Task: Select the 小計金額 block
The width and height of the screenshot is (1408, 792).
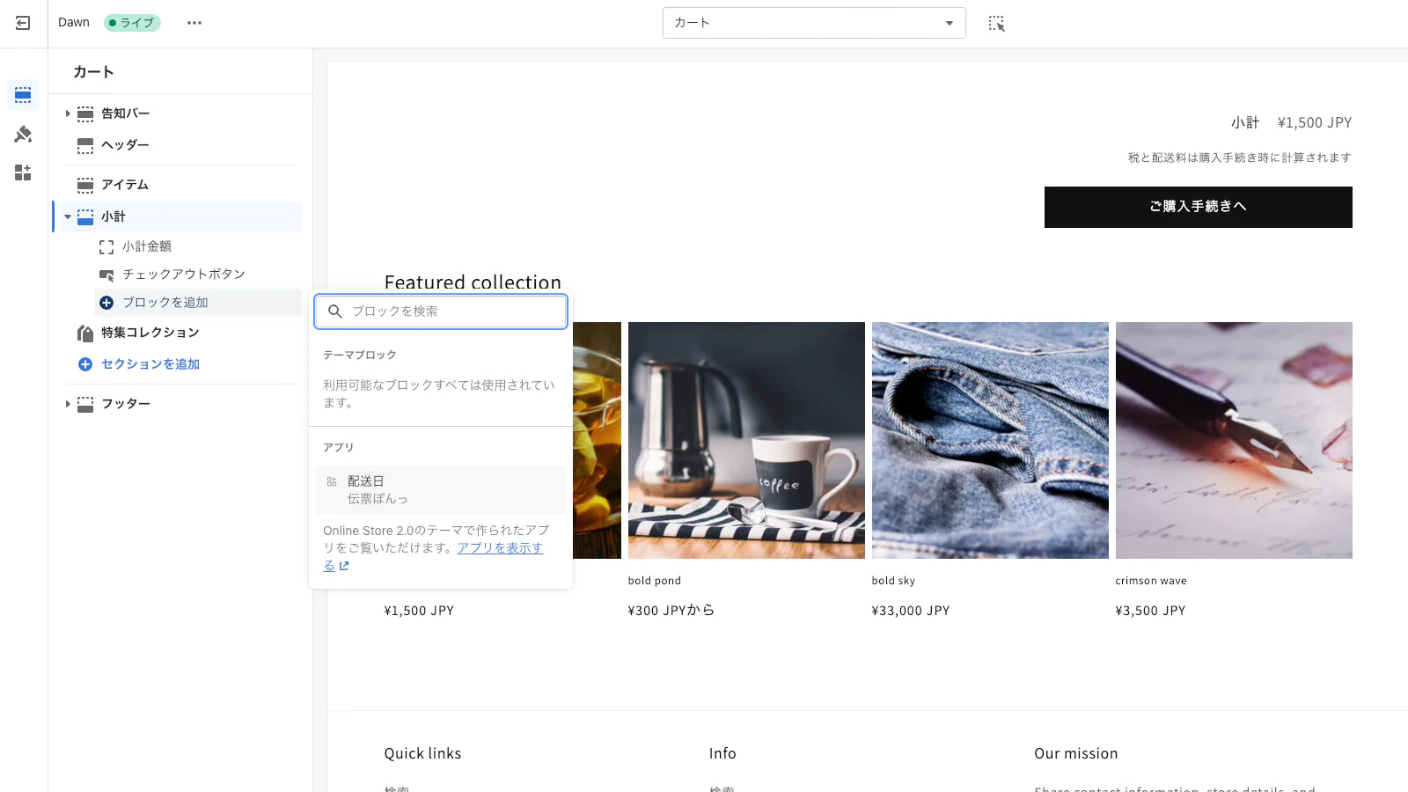Action: click(x=147, y=246)
